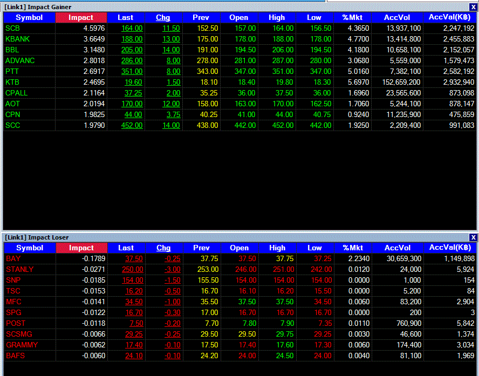
Task: Click Symbol header in Impact Loser
Action: [30, 248]
